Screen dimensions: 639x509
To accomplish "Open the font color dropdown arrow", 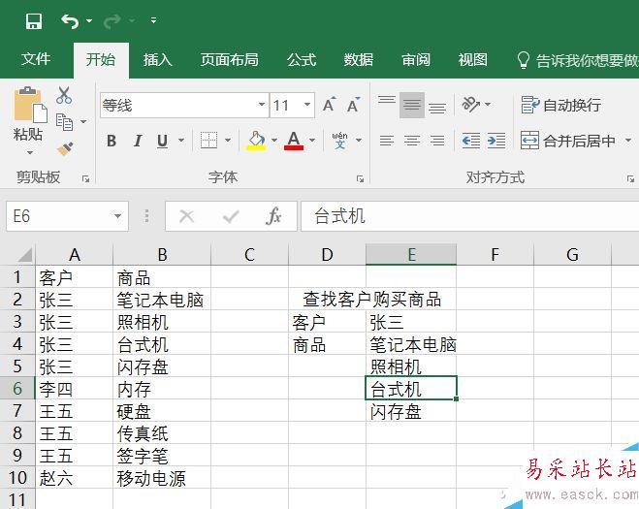I will 312,141.
